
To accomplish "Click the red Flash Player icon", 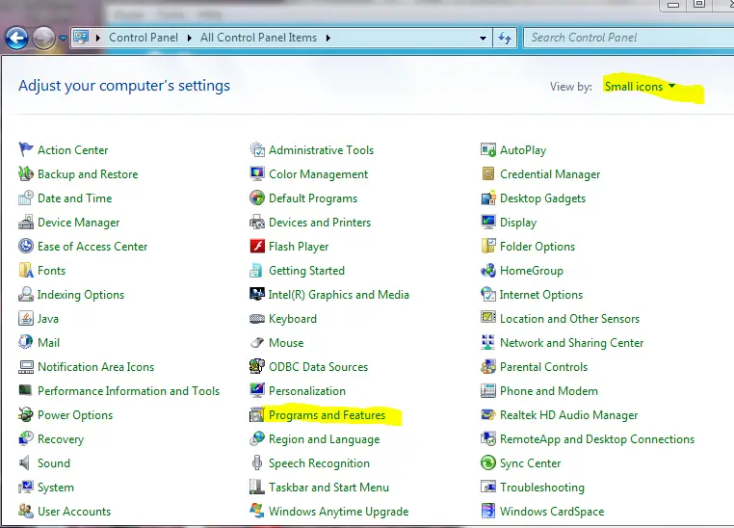I will click(x=257, y=247).
